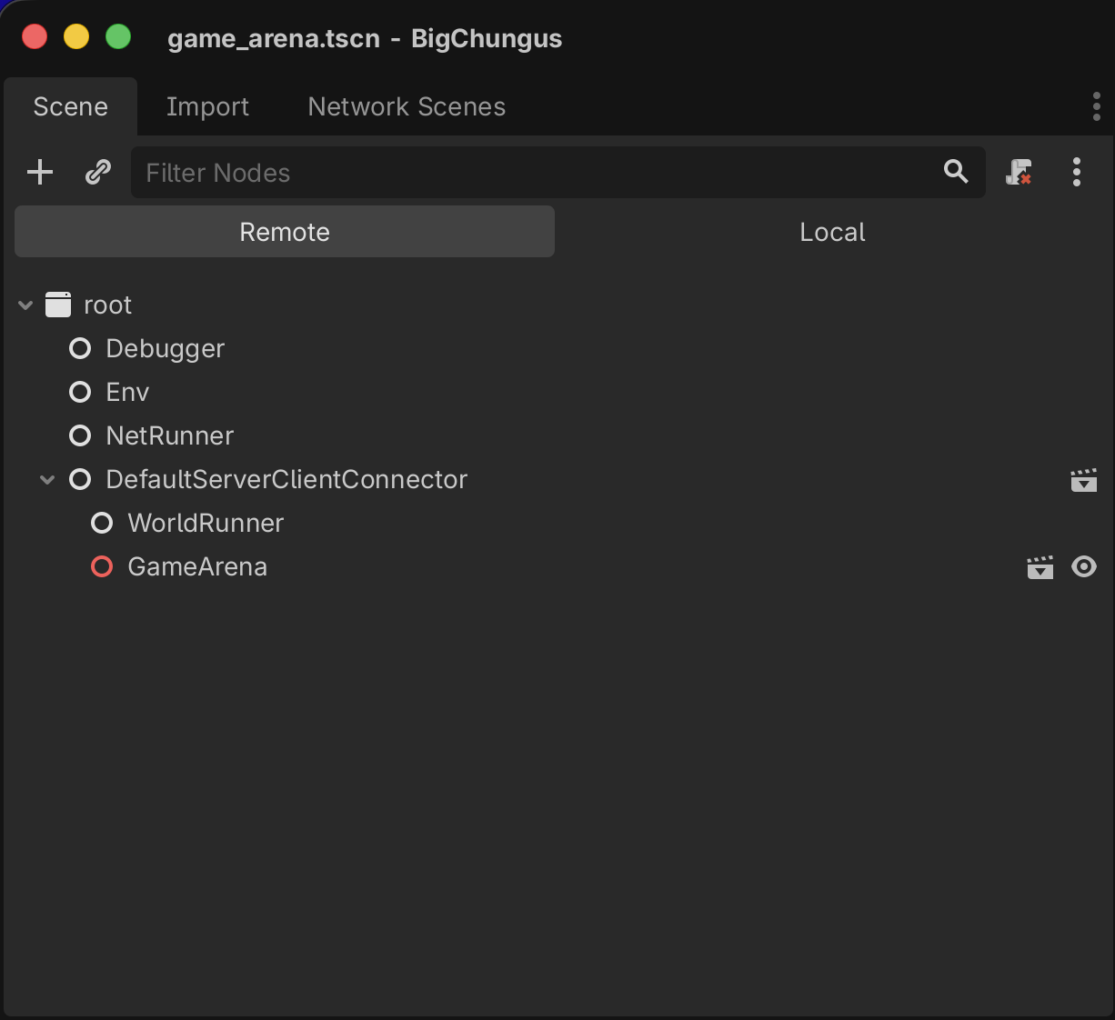Screen dimensions: 1115x1020
Task: Switch the tree view to Local
Action: pos(832,231)
